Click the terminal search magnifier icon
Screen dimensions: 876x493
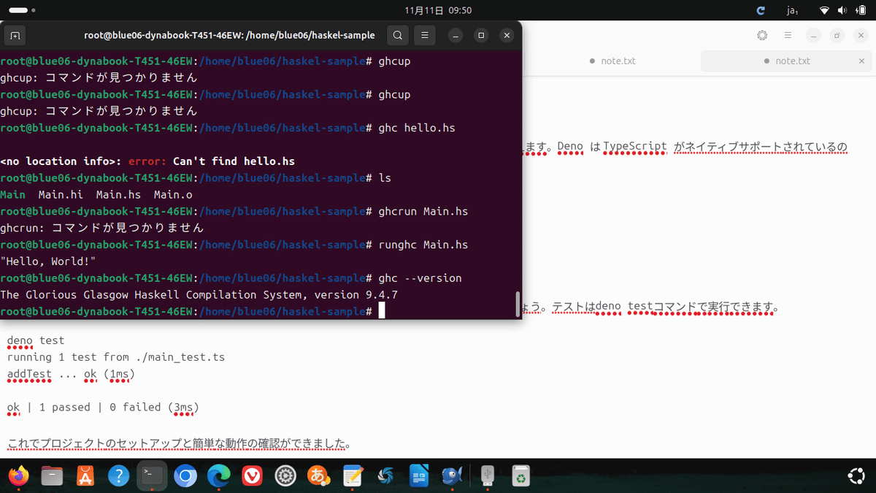click(x=397, y=35)
